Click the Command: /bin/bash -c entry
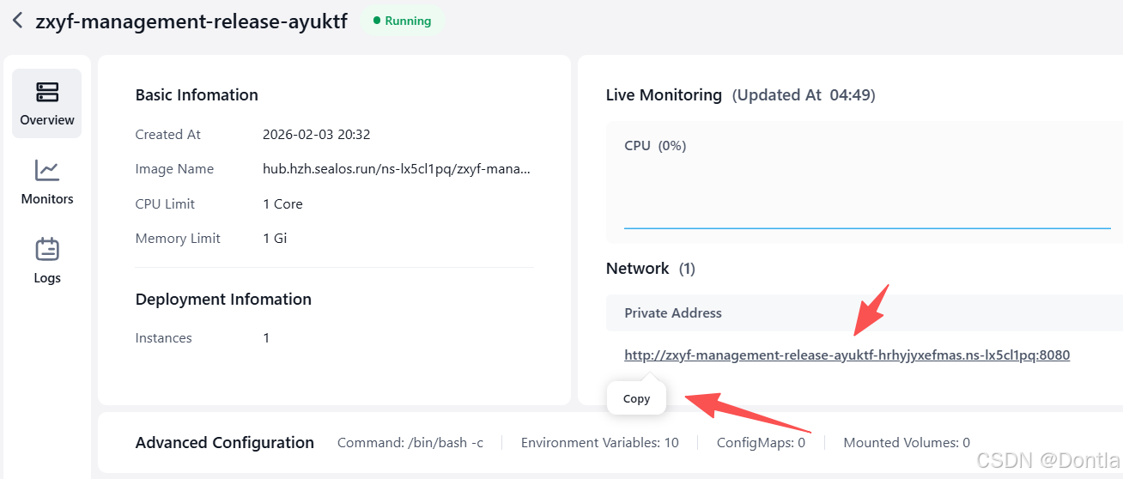Image resolution: width=1123 pixels, height=479 pixels. click(x=410, y=443)
